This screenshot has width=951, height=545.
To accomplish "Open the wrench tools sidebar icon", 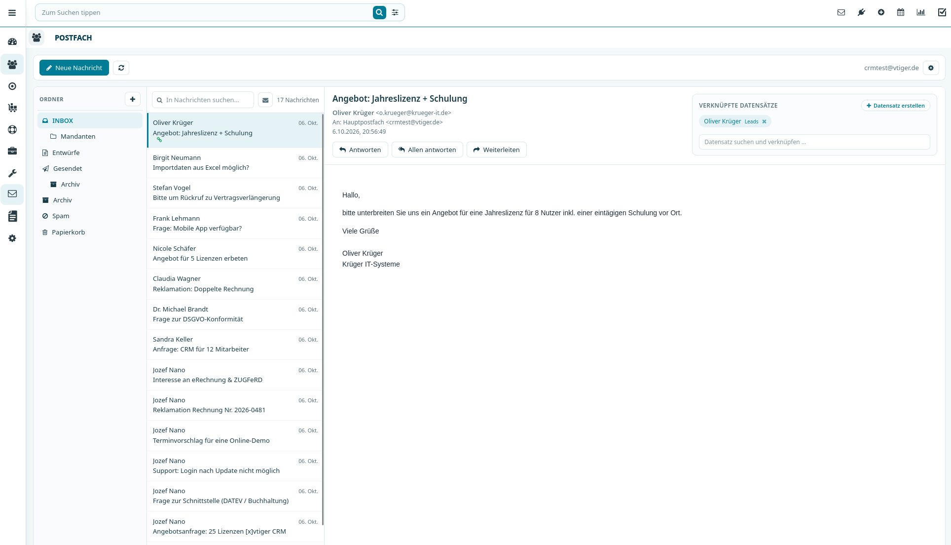I will pyautogui.click(x=12, y=173).
